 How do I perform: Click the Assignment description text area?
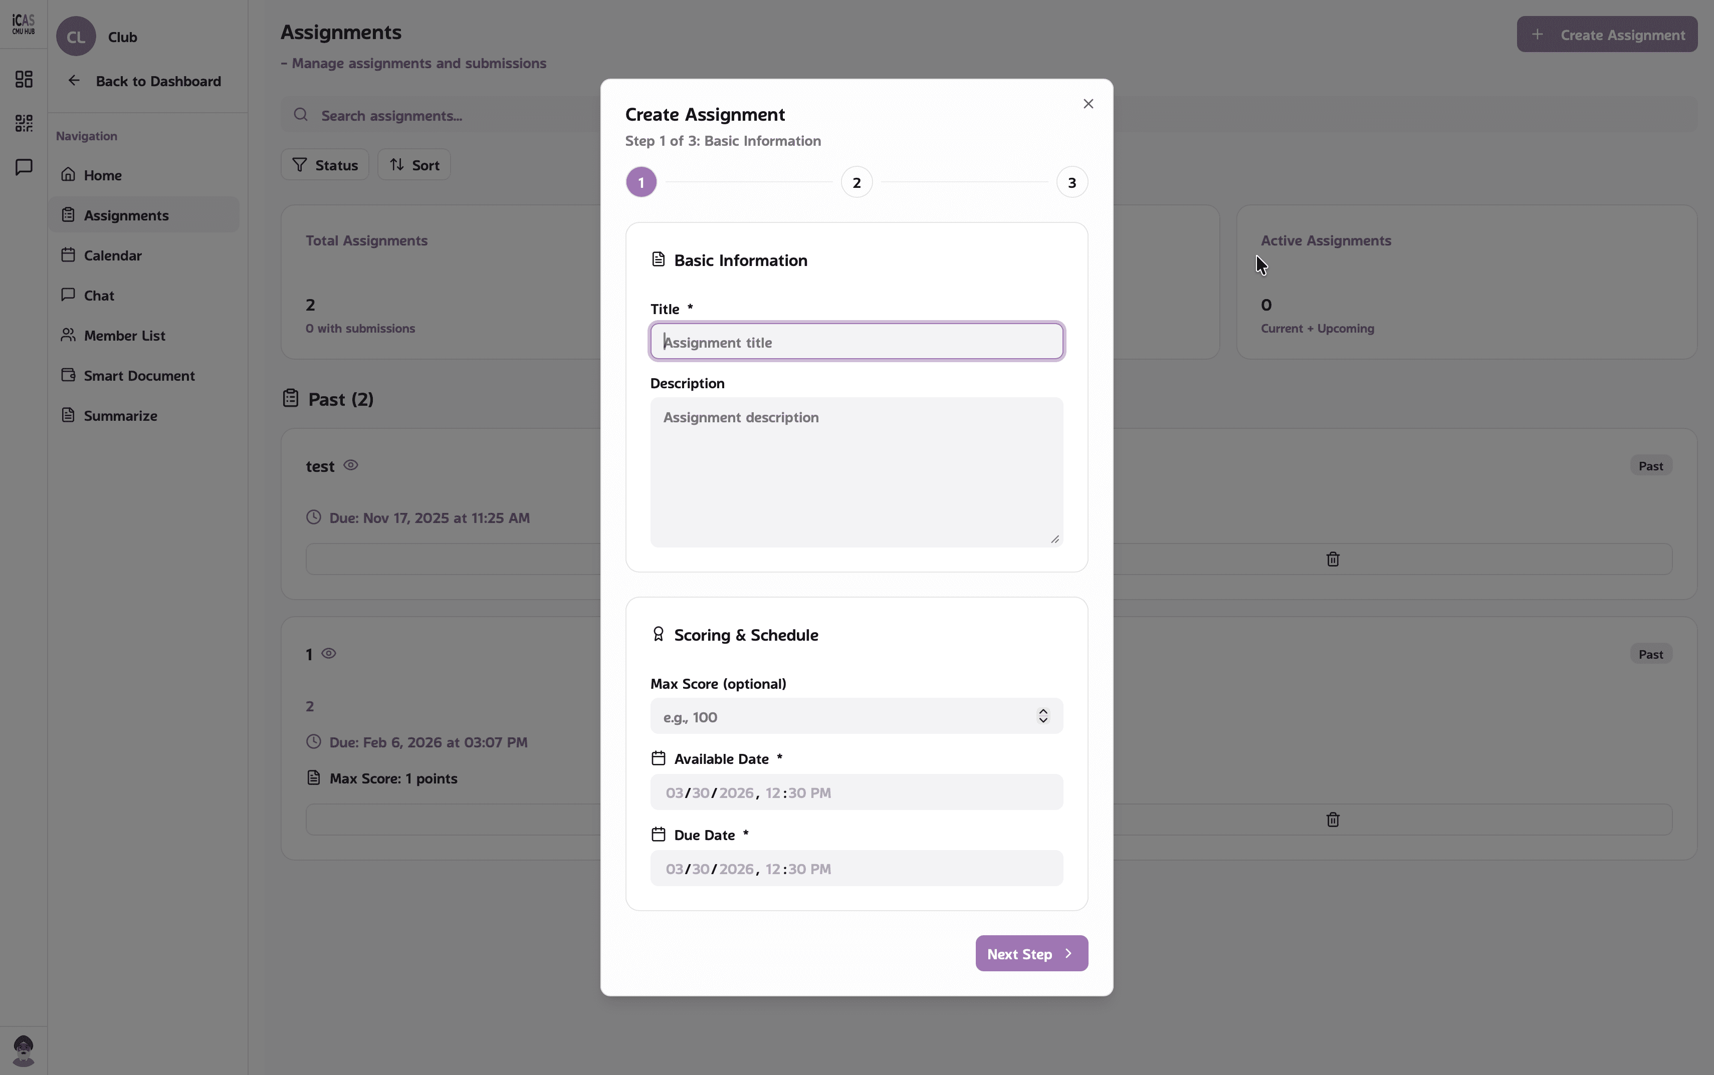856,472
